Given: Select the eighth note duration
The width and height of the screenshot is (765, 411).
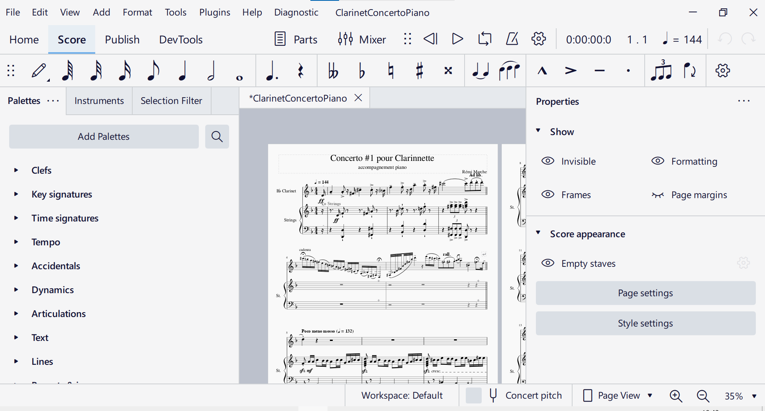Looking at the screenshot, I should pos(153,70).
